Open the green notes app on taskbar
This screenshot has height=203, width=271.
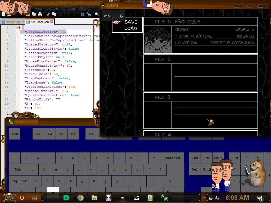[x=66, y=198]
